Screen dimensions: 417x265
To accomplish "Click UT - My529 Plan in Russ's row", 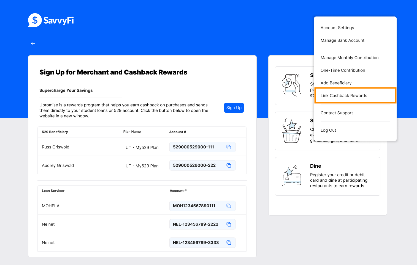I will click(142, 148).
